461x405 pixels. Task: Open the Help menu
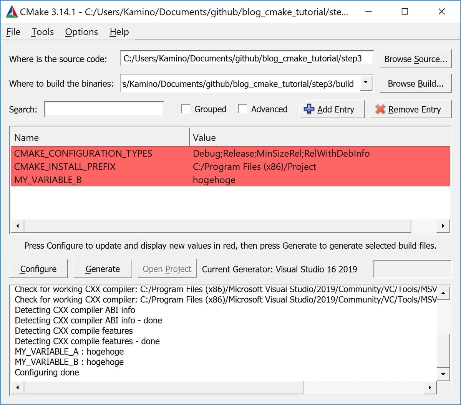119,32
